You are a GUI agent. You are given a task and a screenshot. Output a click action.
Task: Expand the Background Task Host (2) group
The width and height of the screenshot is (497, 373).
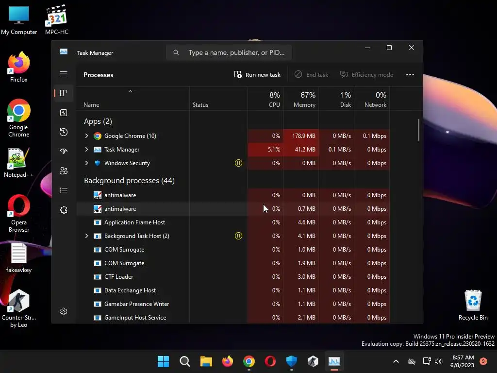coord(86,236)
